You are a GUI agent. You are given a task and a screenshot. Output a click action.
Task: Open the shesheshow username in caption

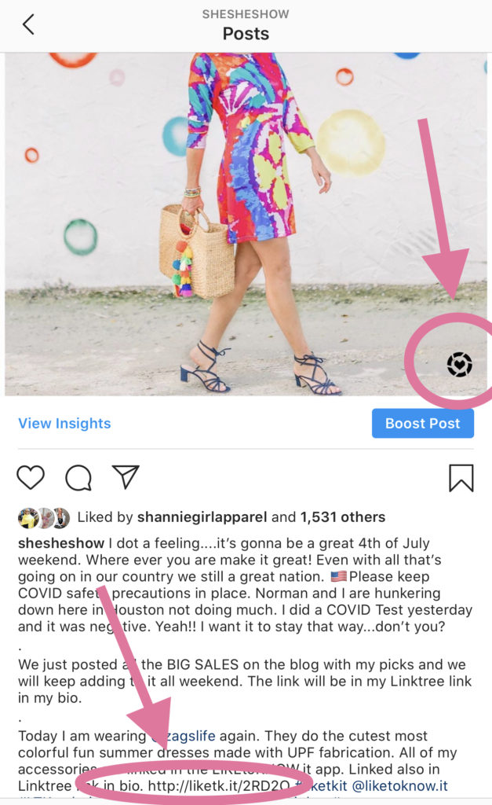61,543
